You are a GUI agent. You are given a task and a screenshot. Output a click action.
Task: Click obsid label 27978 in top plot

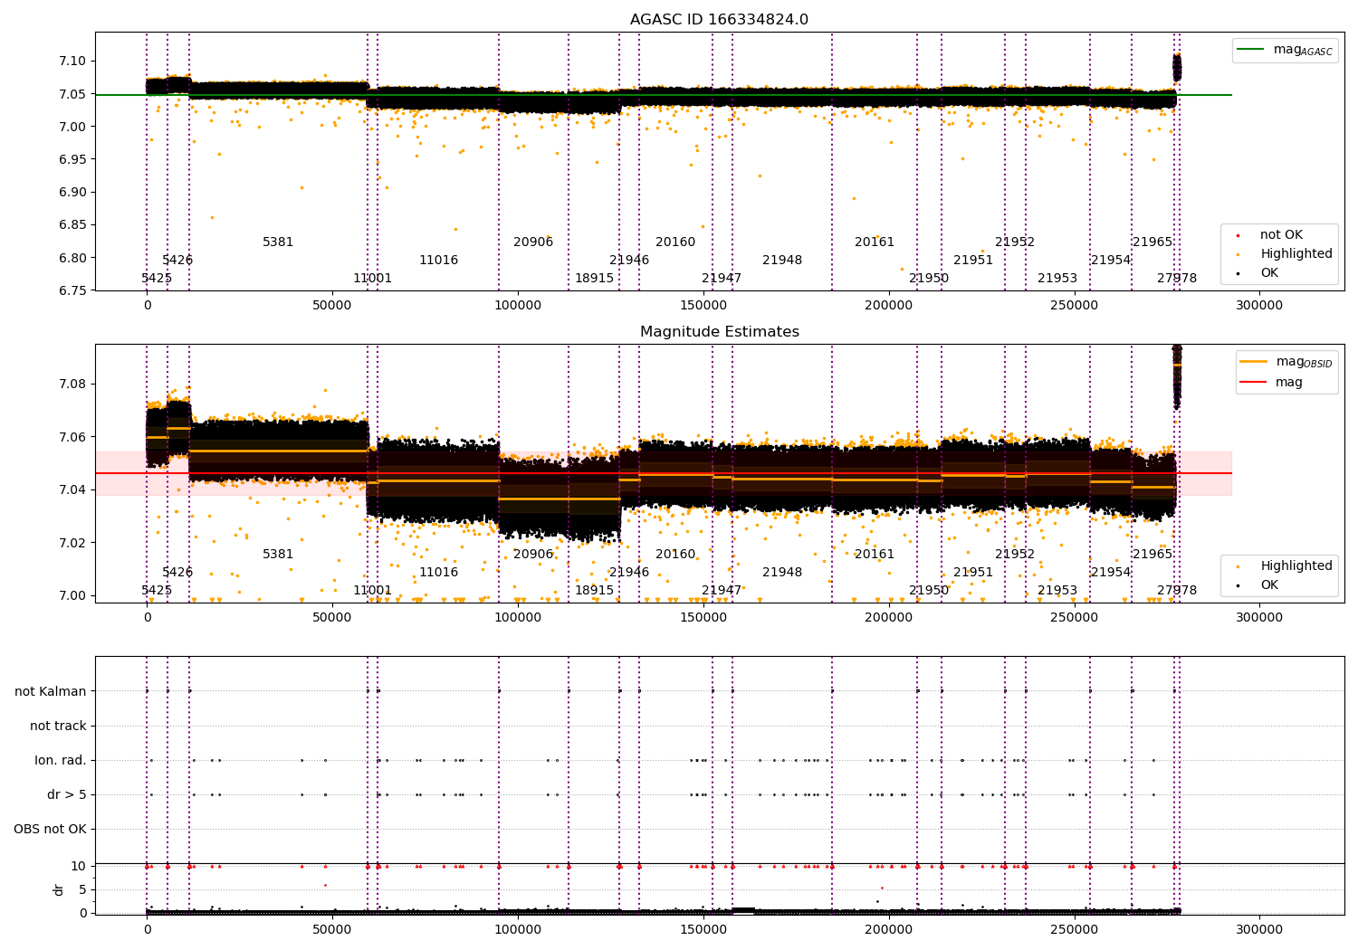[1177, 279]
